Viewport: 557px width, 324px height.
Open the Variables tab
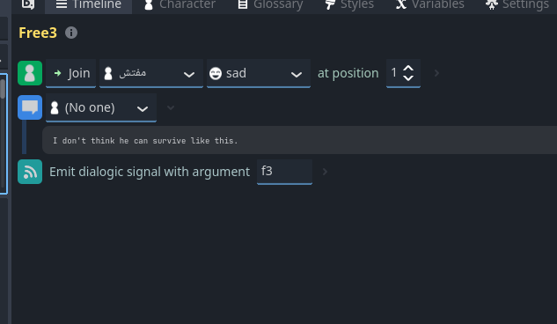430,4
